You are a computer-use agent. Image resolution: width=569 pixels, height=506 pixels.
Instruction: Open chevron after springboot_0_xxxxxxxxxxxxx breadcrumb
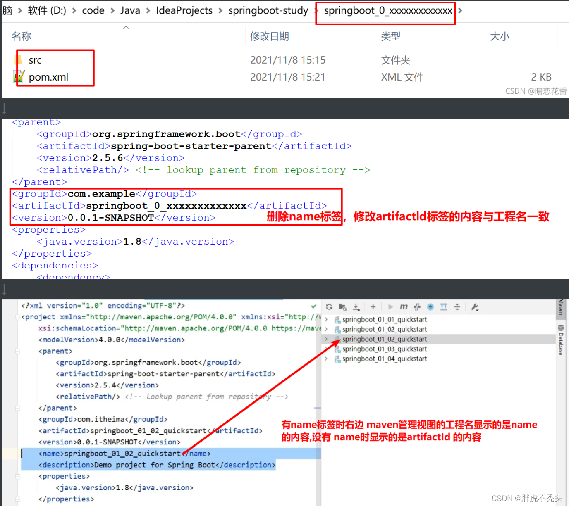pos(460,10)
